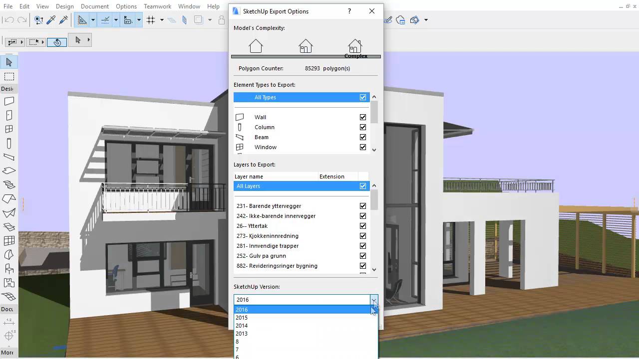
Task: Select the Object (chair) tool in the toolbox
Action: pos(9,269)
